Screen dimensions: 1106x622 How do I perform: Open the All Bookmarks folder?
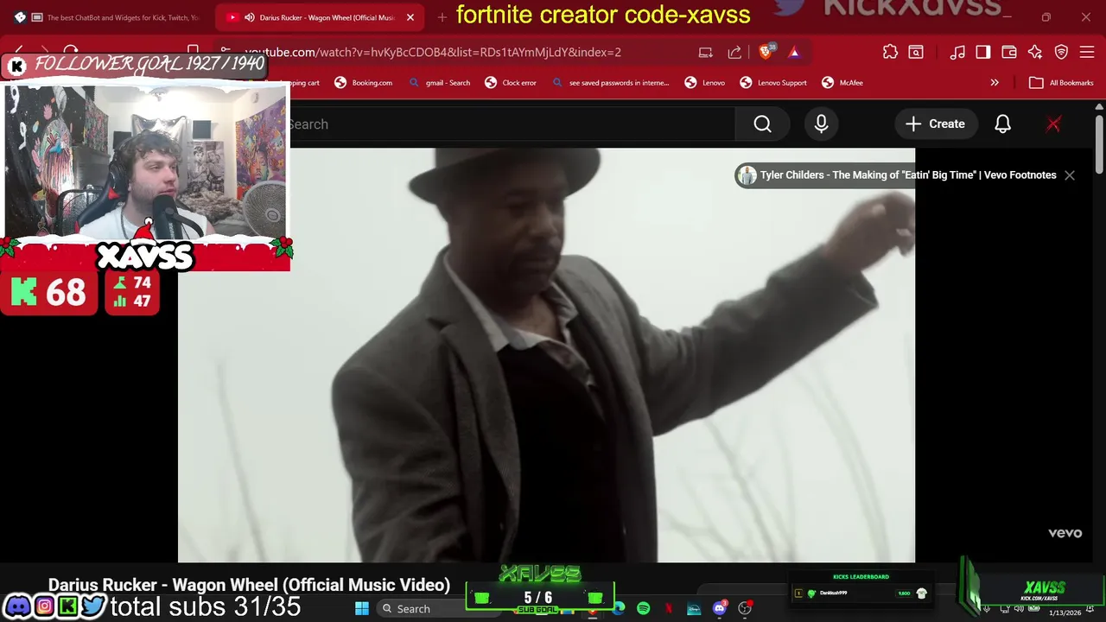(x=1062, y=83)
